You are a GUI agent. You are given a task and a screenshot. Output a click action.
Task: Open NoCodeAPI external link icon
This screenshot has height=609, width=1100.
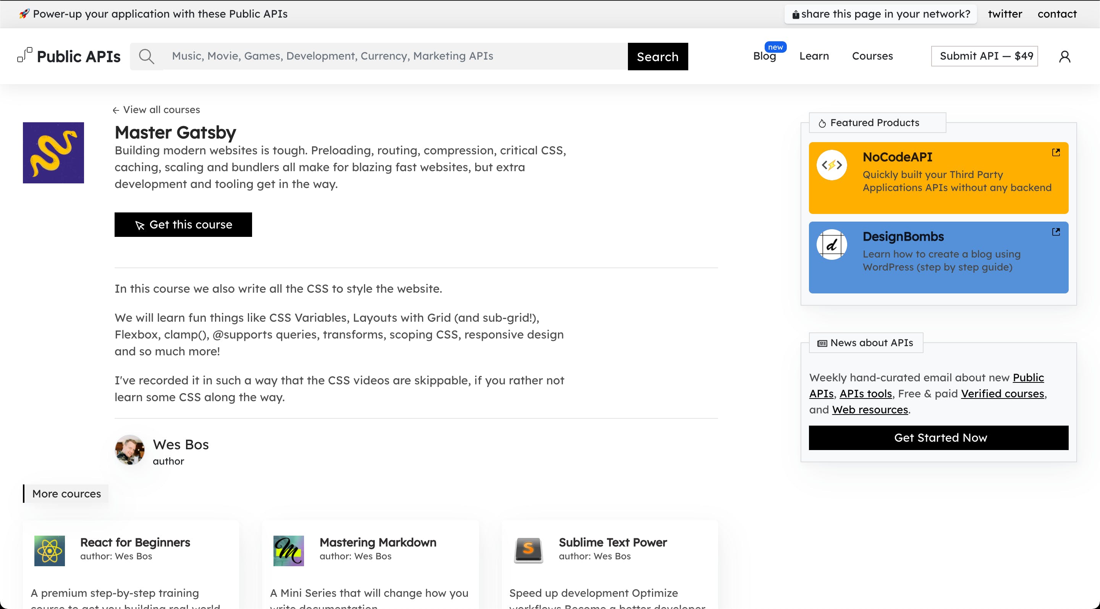[1056, 152]
